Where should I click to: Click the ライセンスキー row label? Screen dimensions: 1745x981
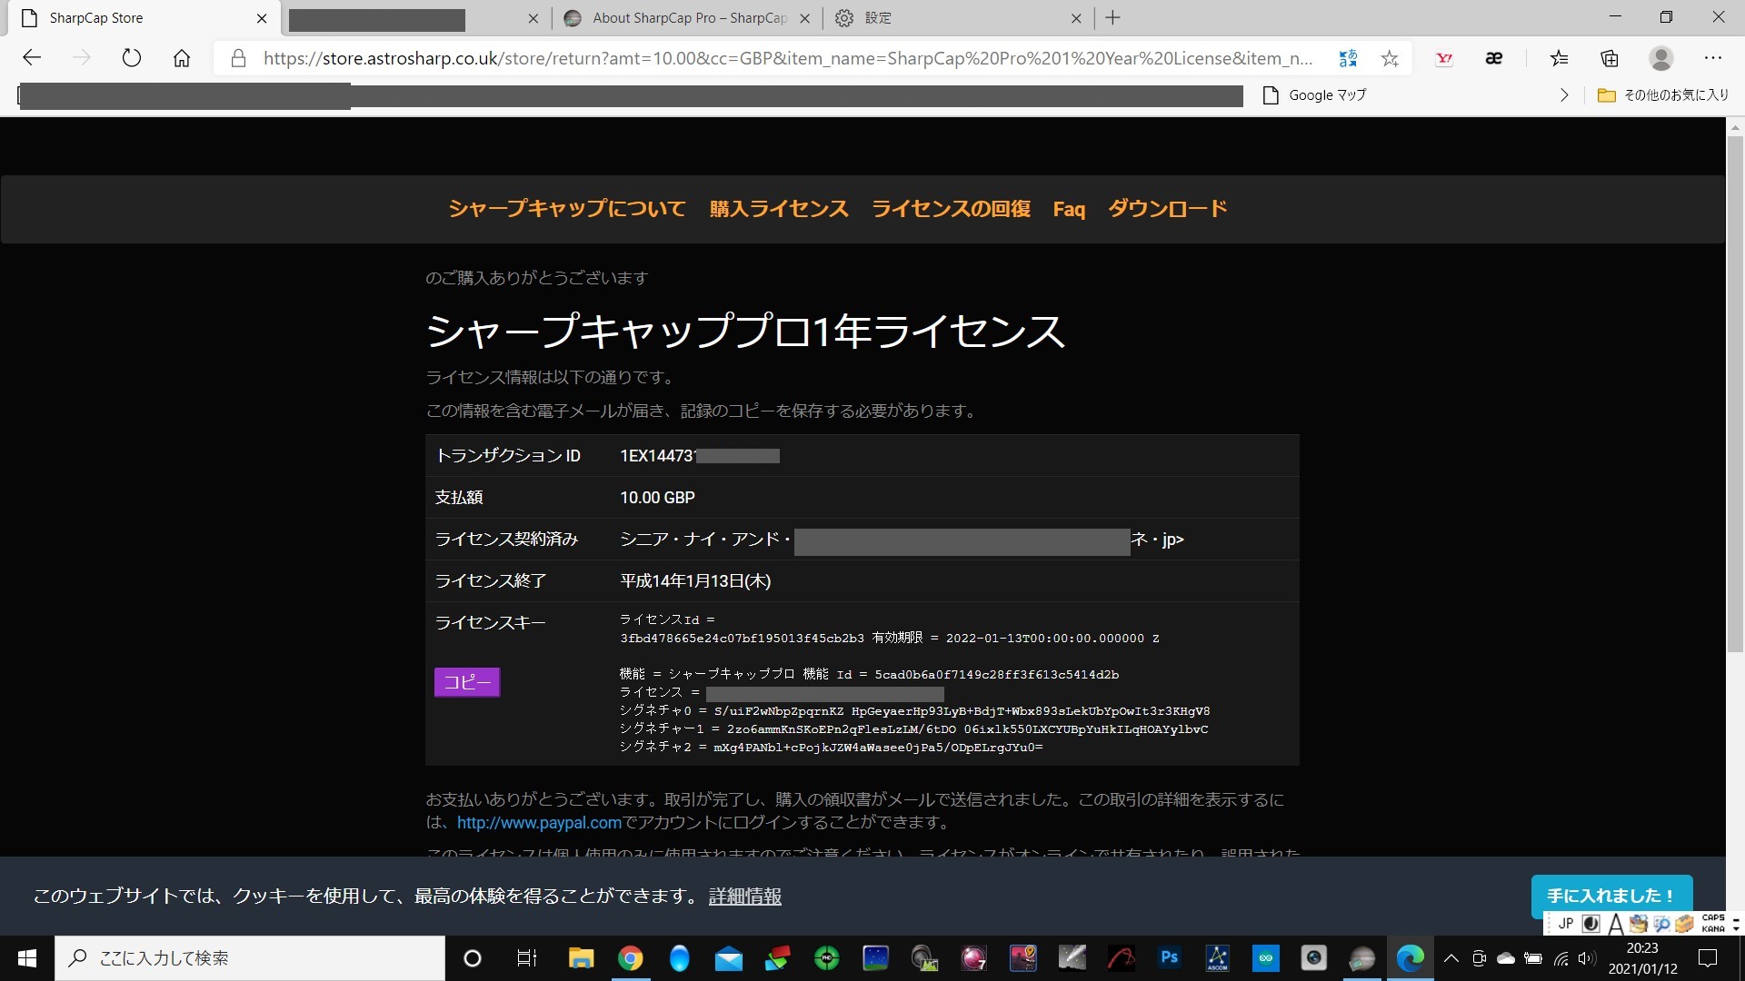pyautogui.click(x=490, y=623)
